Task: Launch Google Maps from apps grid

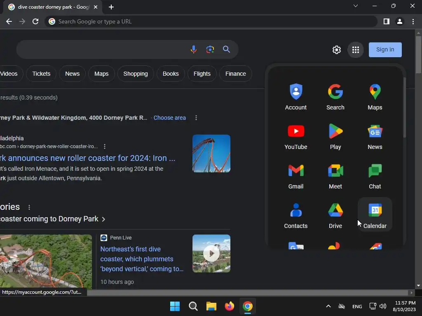Action: pyautogui.click(x=375, y=97)
